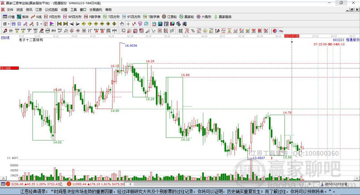360x195 pixels.
Task: Open the P数字表 tool
Action: [x=92, y=17]
